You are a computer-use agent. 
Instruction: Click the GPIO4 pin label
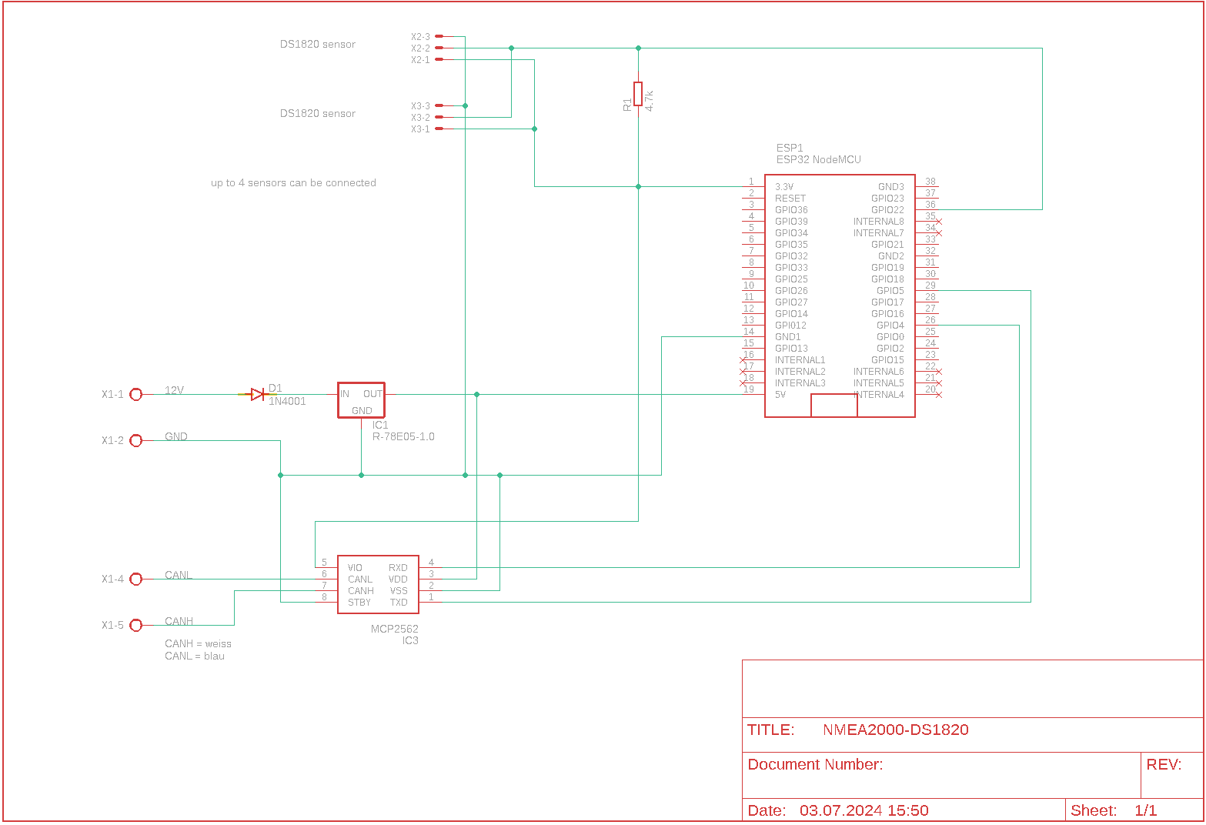(890, 326)
